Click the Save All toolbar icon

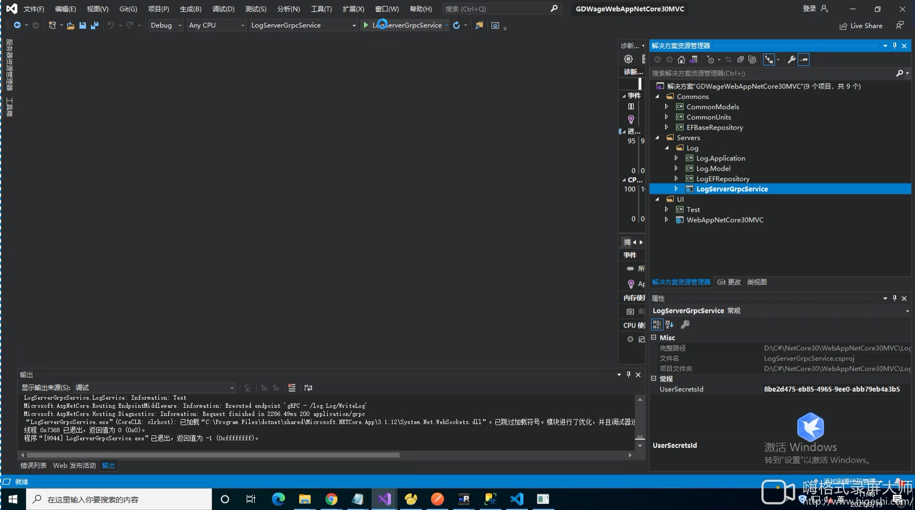pos(95,25)
